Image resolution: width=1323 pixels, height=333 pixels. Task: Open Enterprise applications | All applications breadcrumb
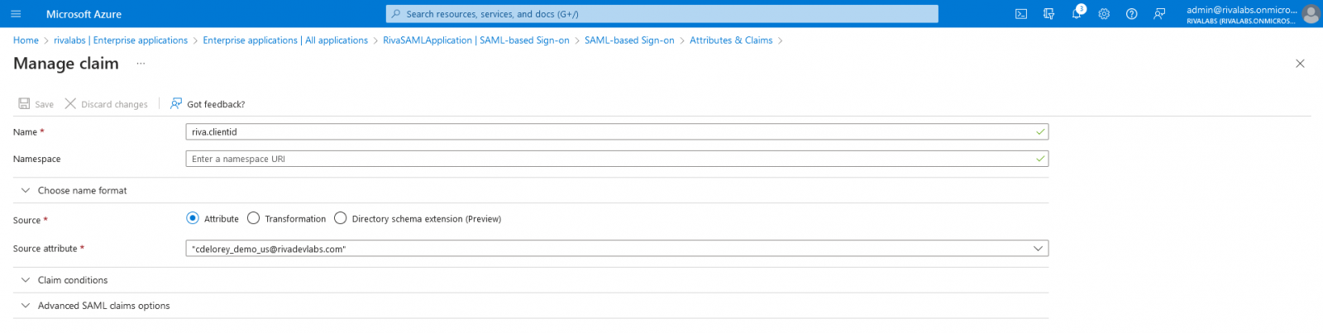[285, 40]
